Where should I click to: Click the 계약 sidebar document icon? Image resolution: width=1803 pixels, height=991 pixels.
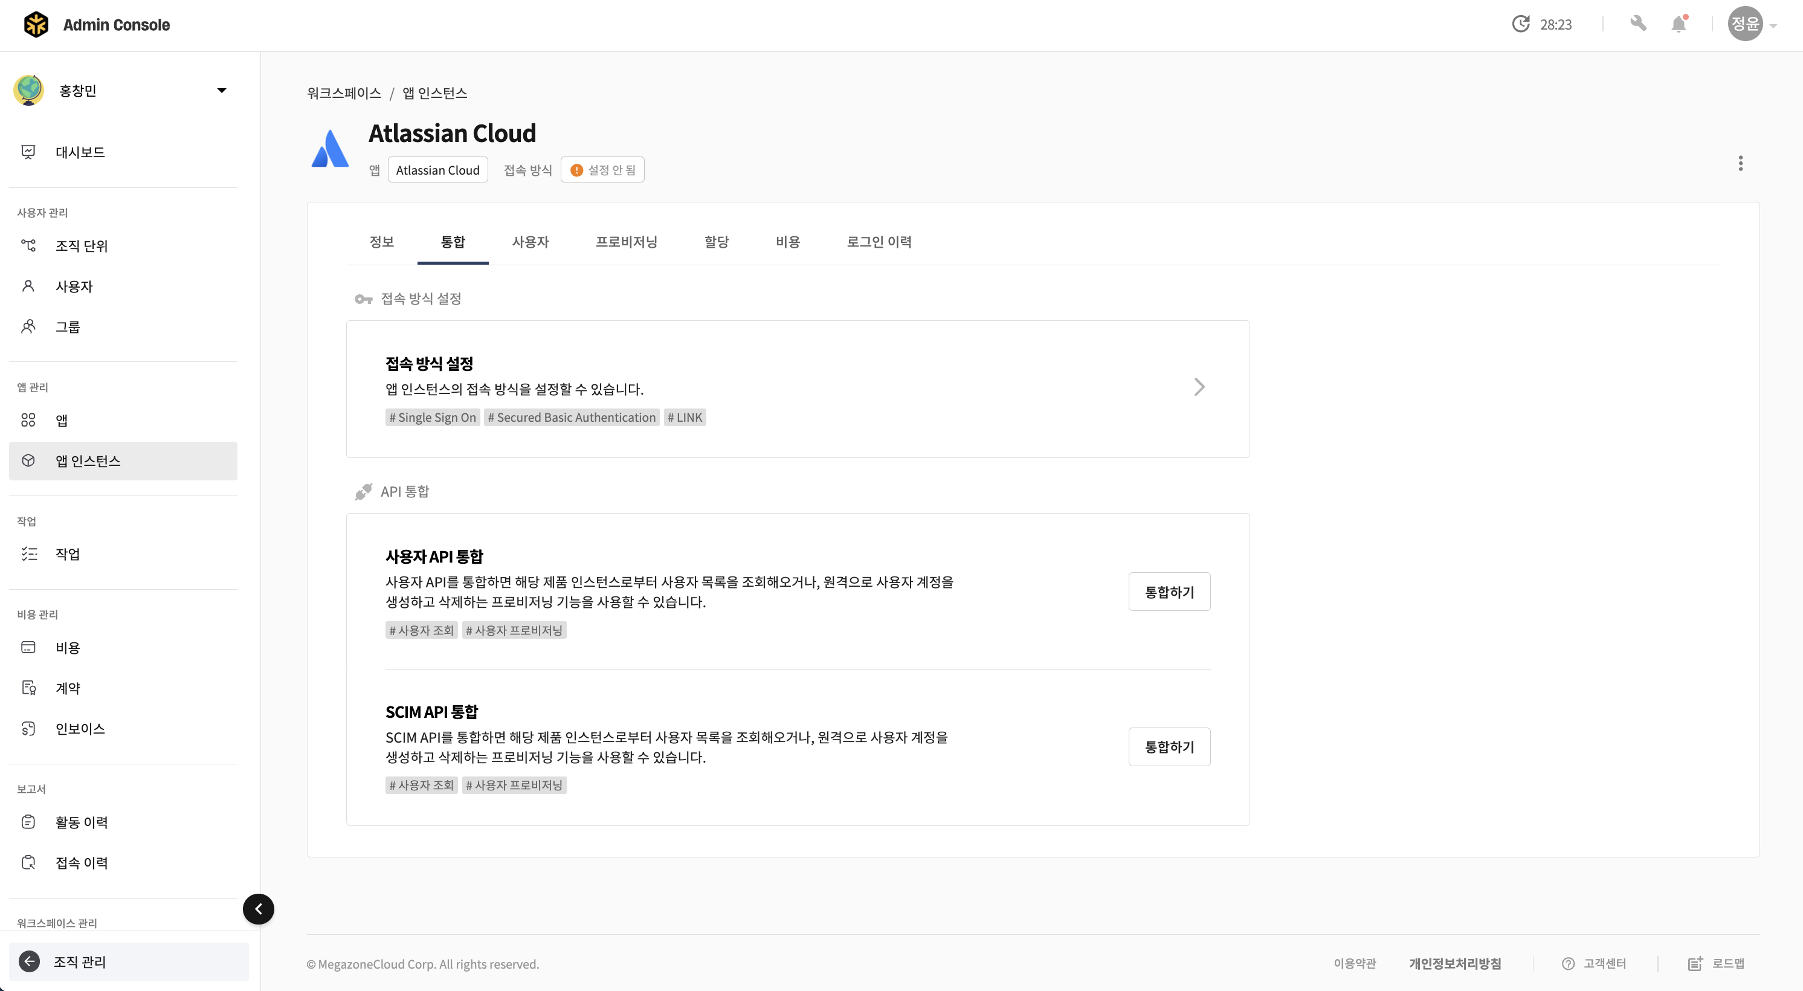[x=28, y=688]
